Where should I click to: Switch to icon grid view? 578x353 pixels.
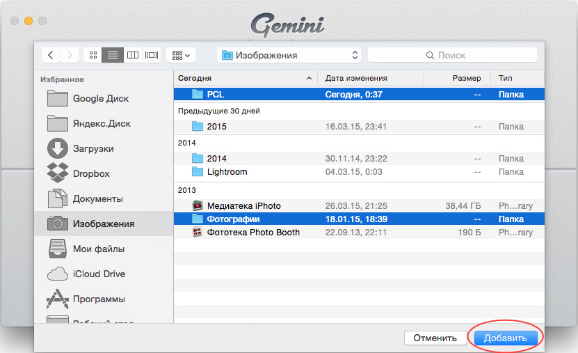click(x=93, y=55)
